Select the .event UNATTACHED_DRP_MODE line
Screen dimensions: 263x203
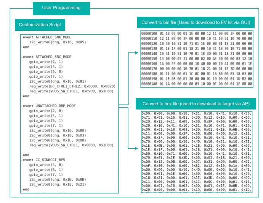48,106
